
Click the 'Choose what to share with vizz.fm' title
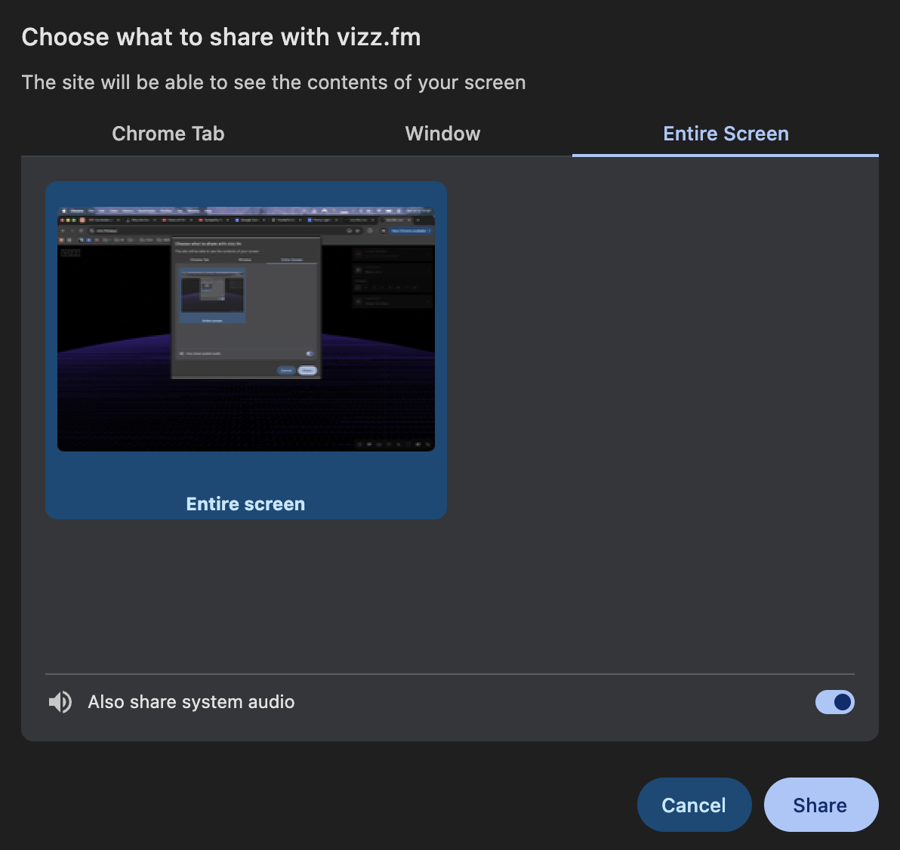coord(221,37)
